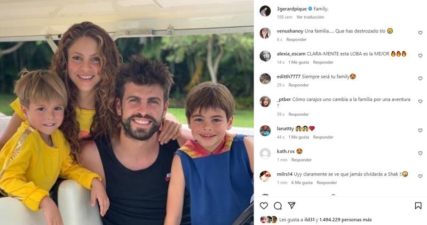Click Responder under lanattty's comment
Image resolution: width=427 pixels, height=225 pixels.
point(323,137)
